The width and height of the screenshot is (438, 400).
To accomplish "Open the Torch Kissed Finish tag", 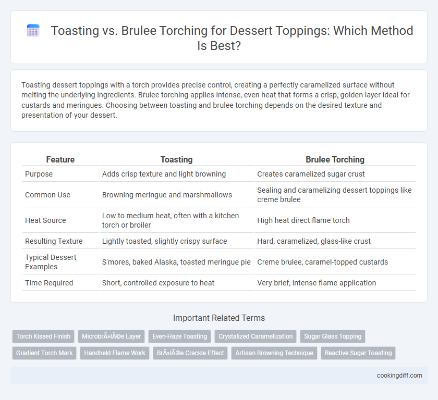I will click(x=43, y=336).
